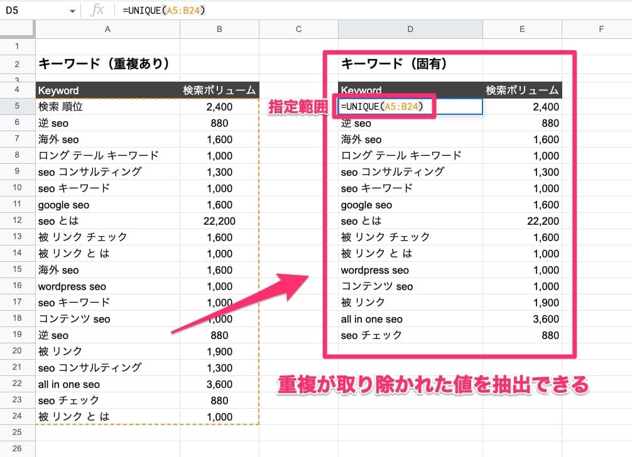Click the select-all corner box
This screenshot has height=457, width=632.
17,29
